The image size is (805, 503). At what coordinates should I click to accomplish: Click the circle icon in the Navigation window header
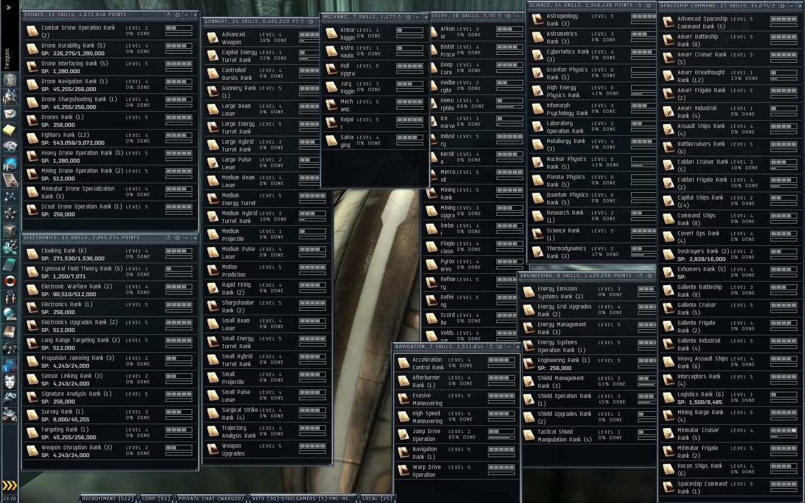click(500, 347)
